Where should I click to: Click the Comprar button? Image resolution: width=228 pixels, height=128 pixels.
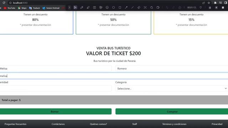coord(172,111)
